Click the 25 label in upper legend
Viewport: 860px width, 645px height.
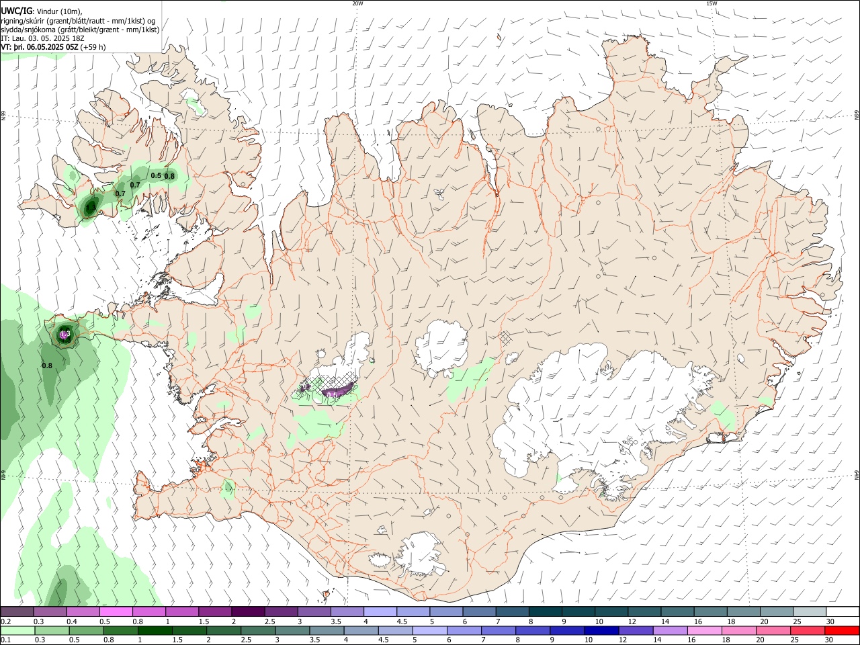797,621
